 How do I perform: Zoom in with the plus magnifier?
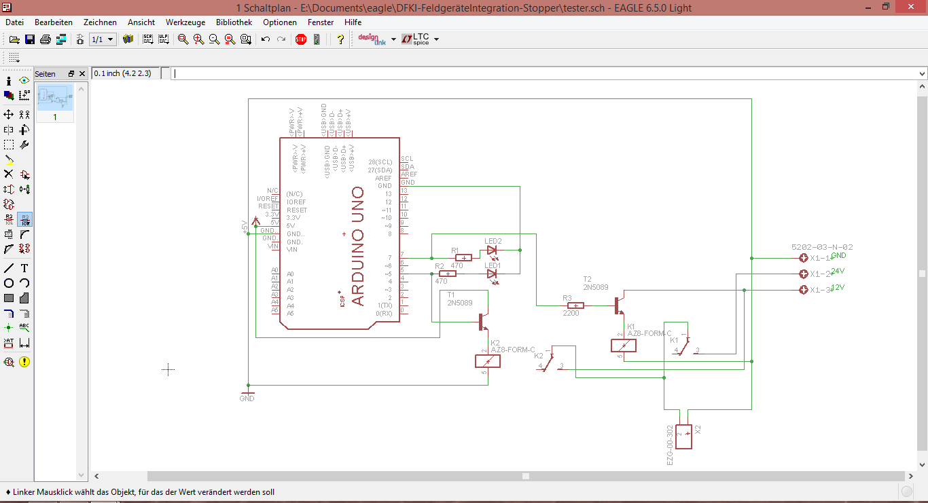tap(198, 39)
